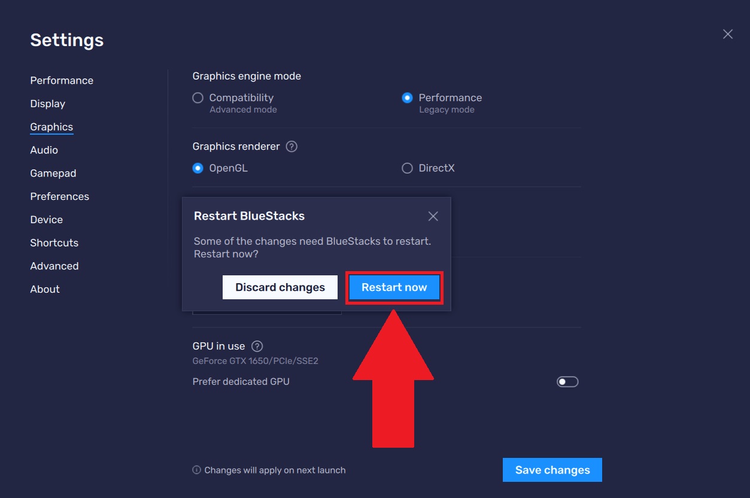Viewport: 750px width, 498px height.
Task: Select the Graphics settings section
Action: (x=51, y=127)
